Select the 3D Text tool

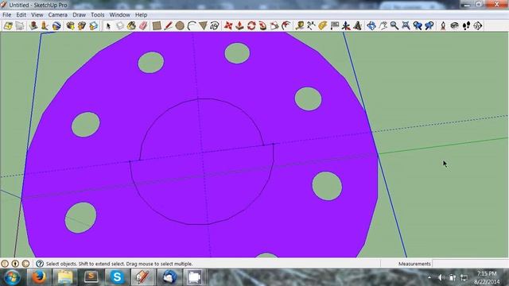pos(357,25)
